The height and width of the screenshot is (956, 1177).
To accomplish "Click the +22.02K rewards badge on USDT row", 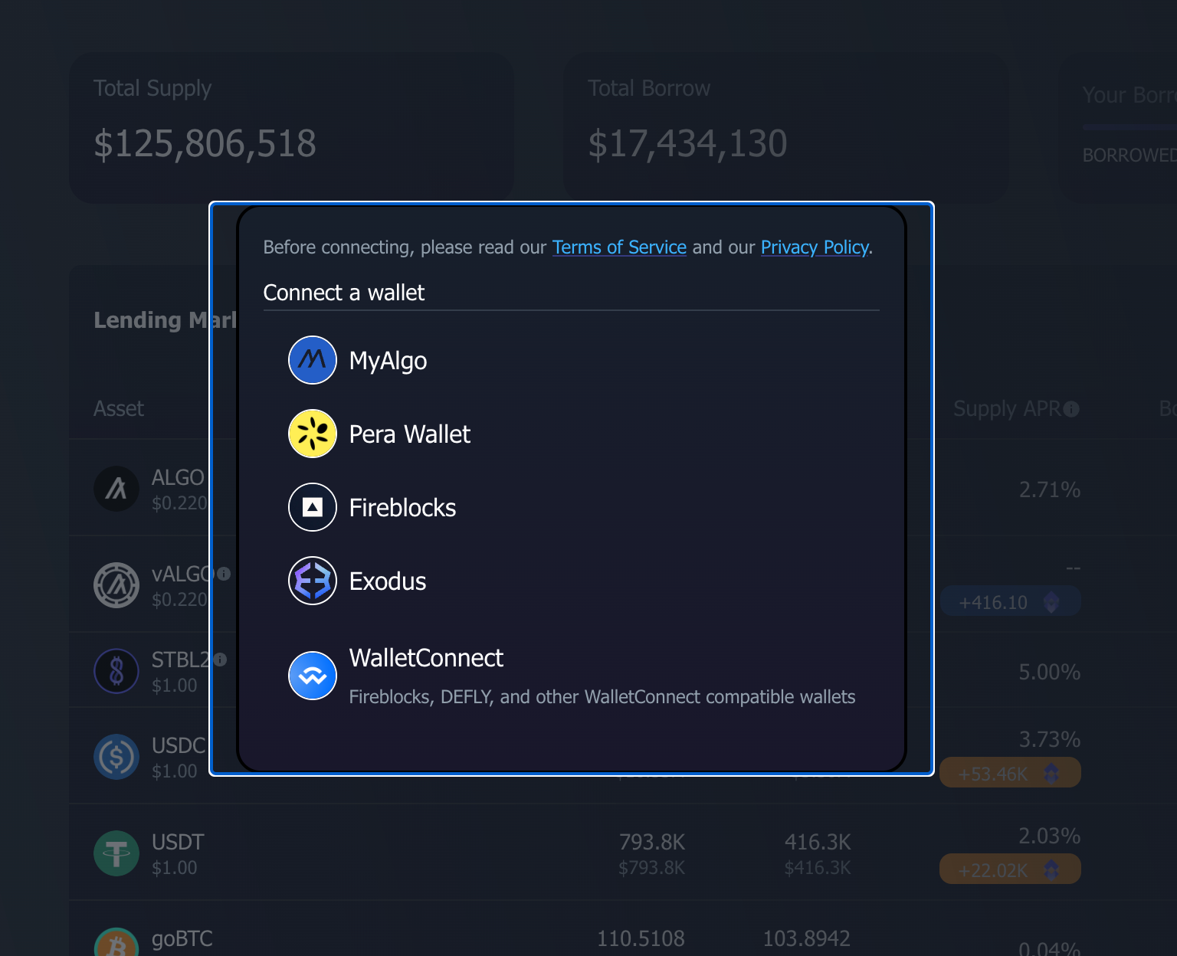I will pos(1009,869).
